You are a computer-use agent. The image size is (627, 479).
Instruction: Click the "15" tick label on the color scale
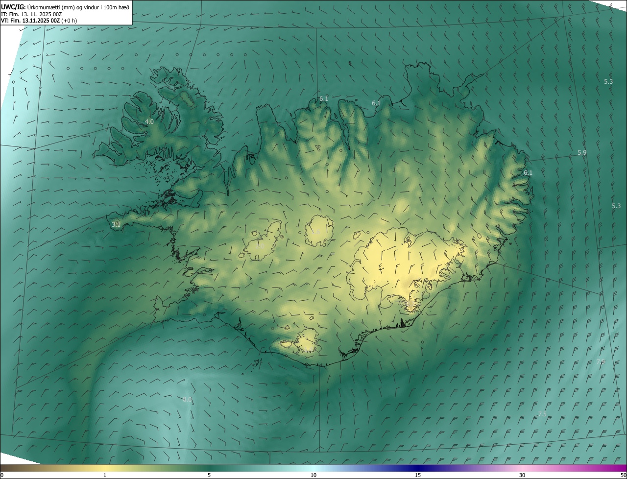418,475
